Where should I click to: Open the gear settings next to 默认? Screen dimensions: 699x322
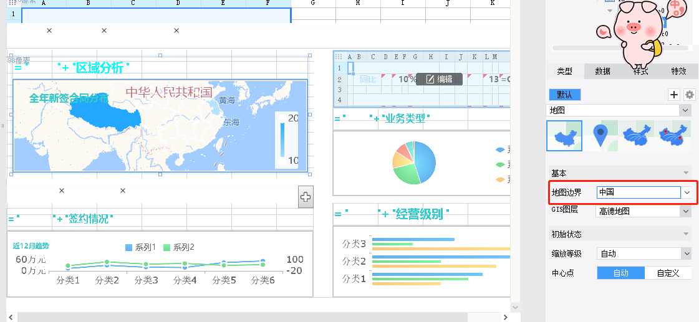(x=689, y=95)
